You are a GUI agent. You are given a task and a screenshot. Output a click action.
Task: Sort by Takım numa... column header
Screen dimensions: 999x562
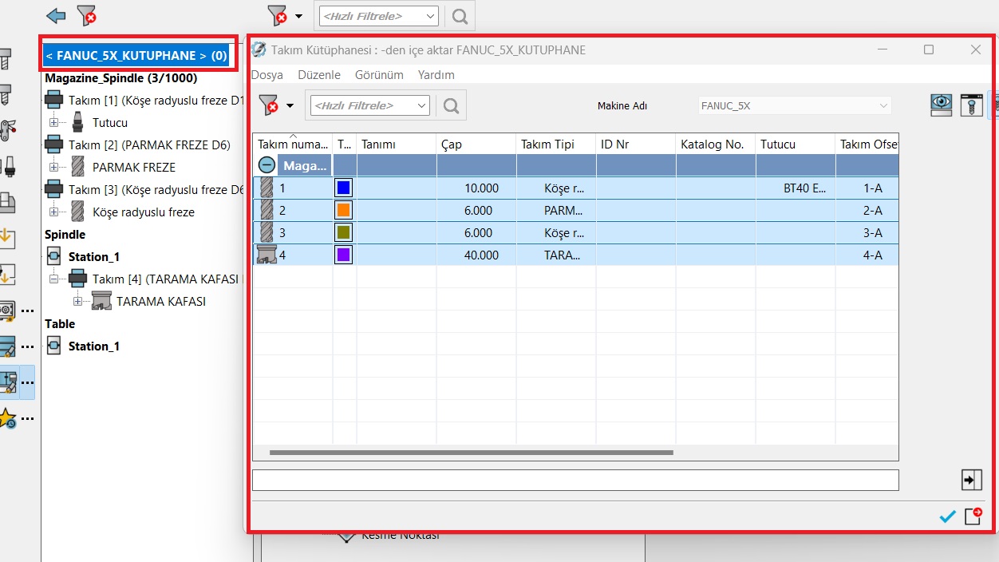293,144
